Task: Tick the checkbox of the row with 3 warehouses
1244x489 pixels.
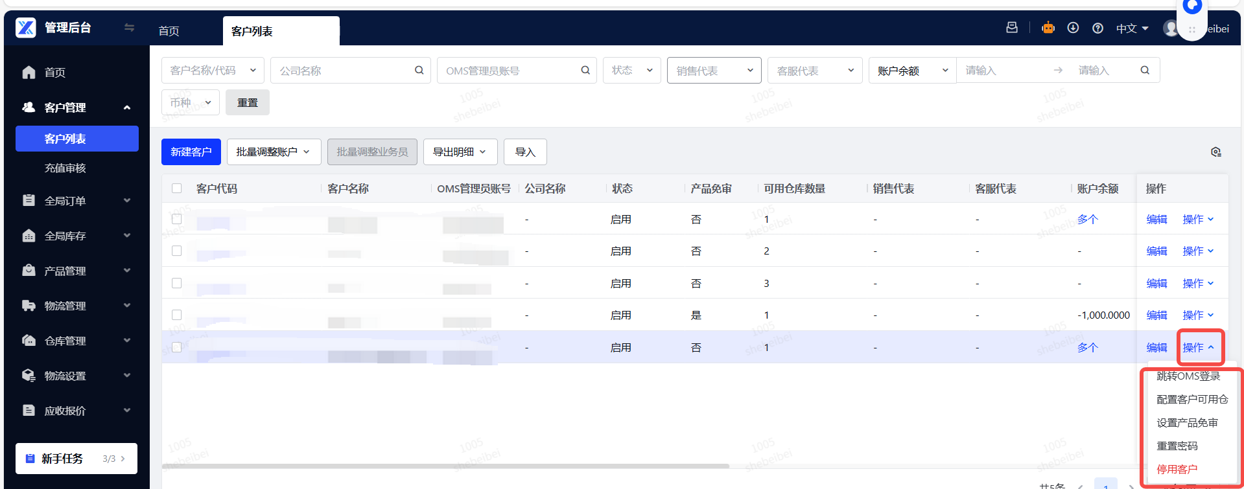Action: [176, 283]
